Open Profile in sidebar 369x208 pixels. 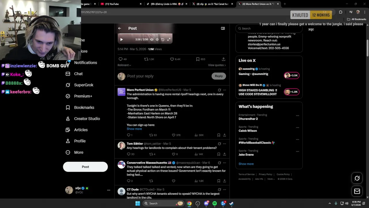[76, 141]
